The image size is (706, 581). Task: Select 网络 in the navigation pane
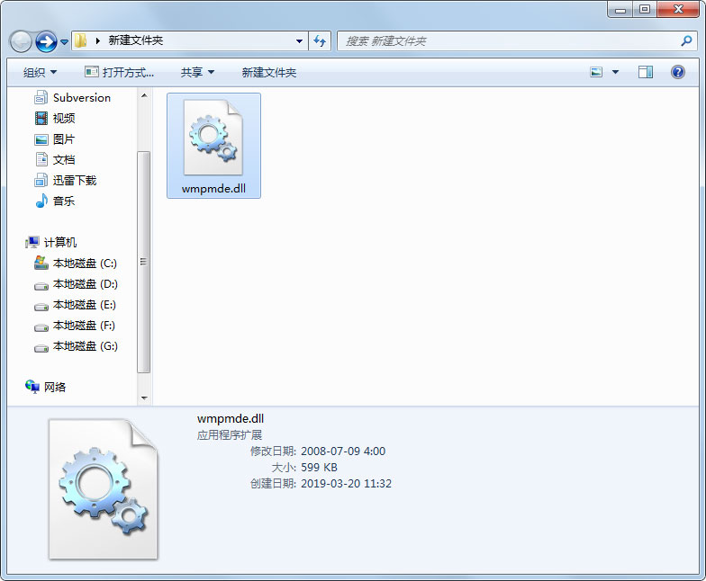(x=54, y=387)
